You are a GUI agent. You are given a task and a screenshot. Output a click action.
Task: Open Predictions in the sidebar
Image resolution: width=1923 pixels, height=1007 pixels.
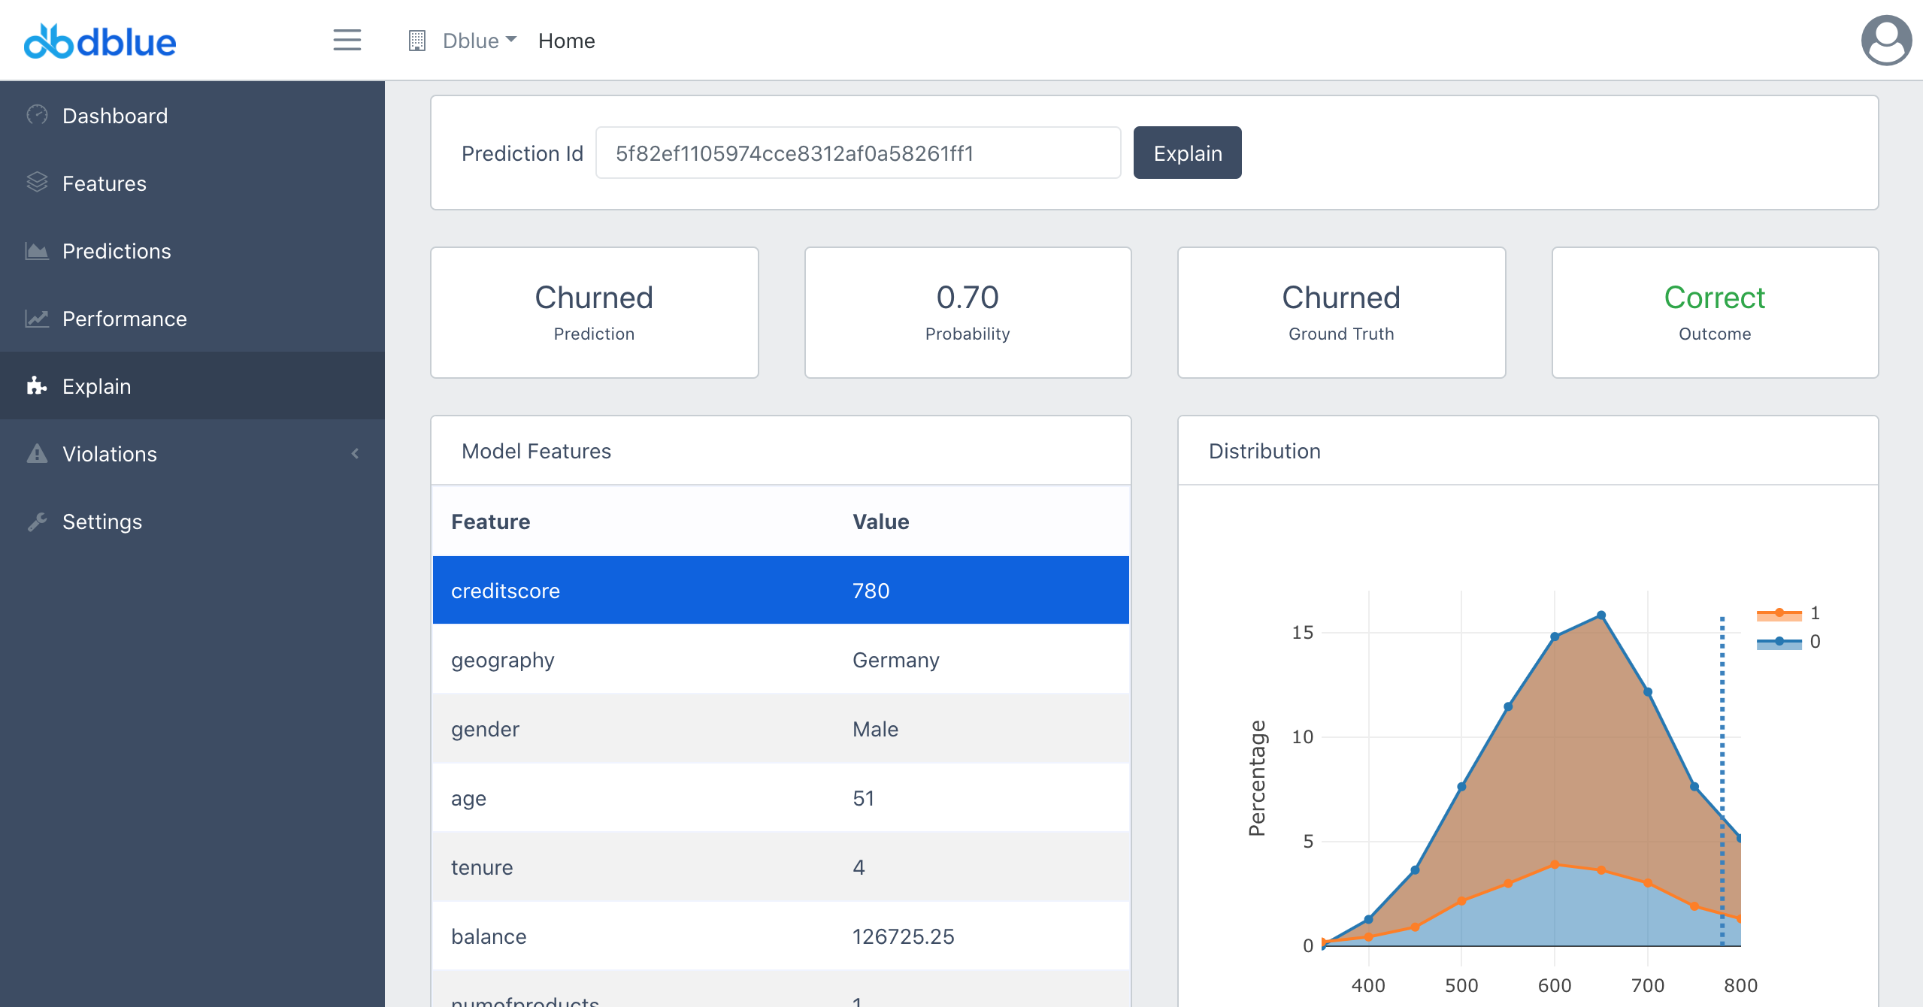pyautogui.click(x=117, y=251)
